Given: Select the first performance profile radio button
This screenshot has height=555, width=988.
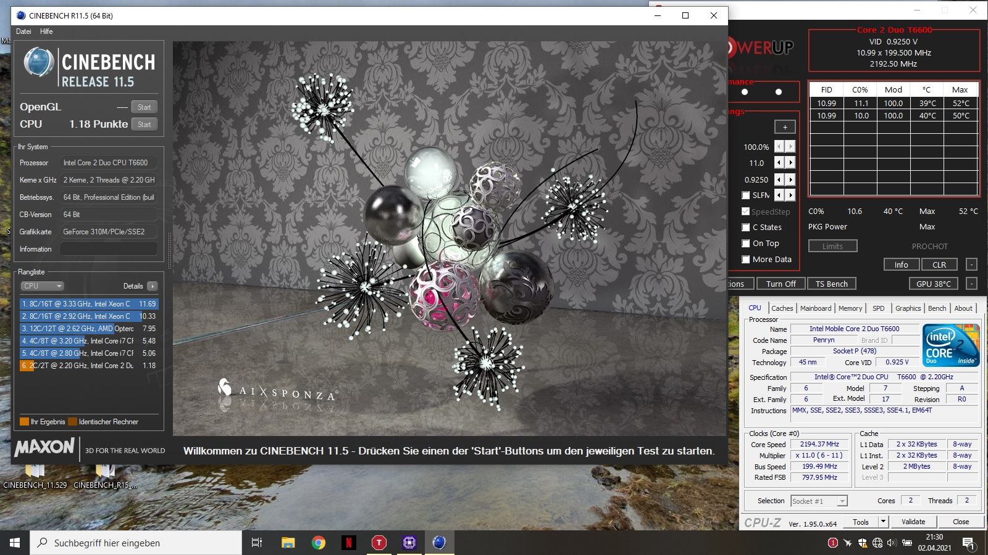Looking at the screenshot, I should [x=745, y=92].
